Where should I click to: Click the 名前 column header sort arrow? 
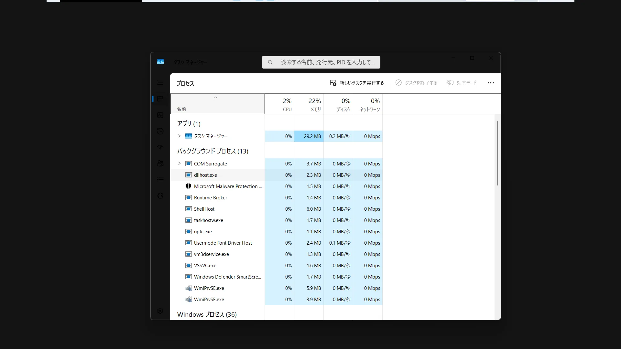[x=216, y=98]
